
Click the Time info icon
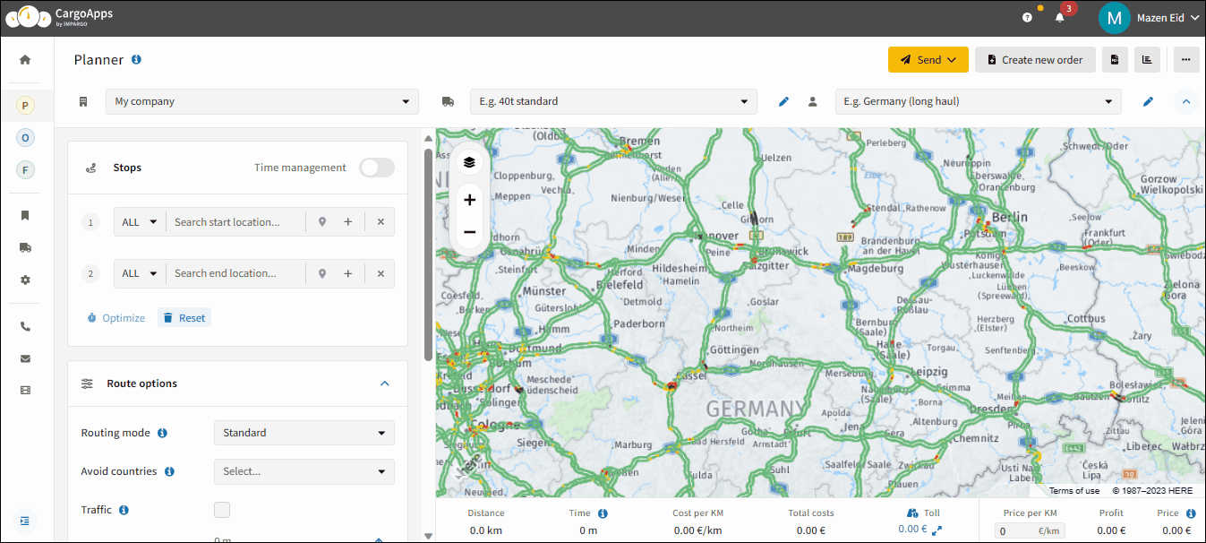[603, 513]
